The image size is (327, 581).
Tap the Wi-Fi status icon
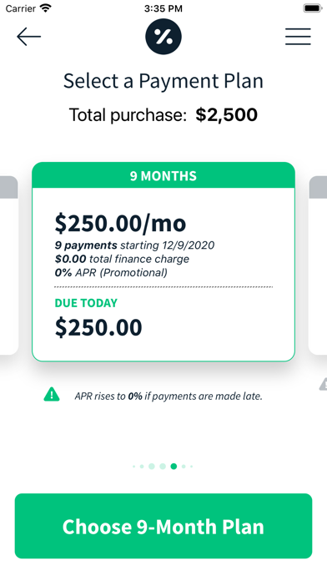[x=46, y=8]
